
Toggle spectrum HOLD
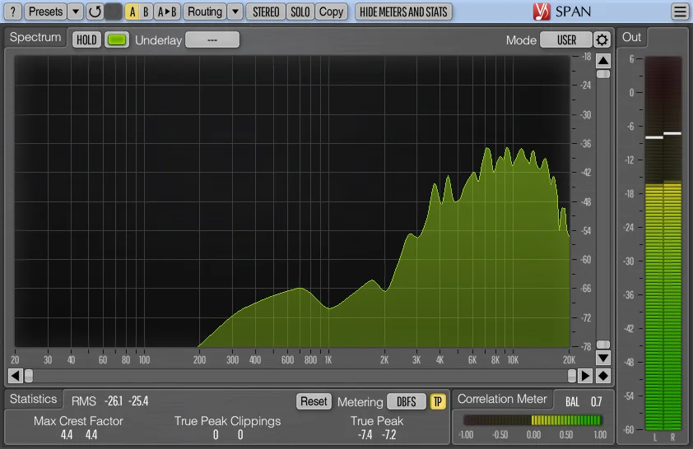tap(86, 39)
